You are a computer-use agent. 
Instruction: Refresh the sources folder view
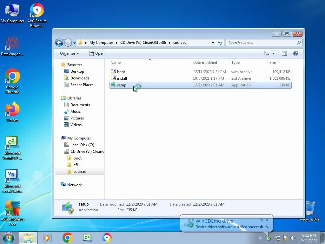pos(220,43)
